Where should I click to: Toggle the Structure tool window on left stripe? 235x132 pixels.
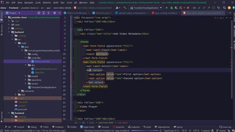click(x=1, y=30)
